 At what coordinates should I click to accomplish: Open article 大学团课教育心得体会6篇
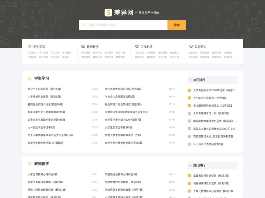tap(42, 175)
